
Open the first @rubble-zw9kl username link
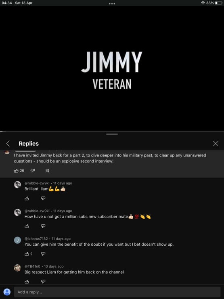click(x=37, y=183)
